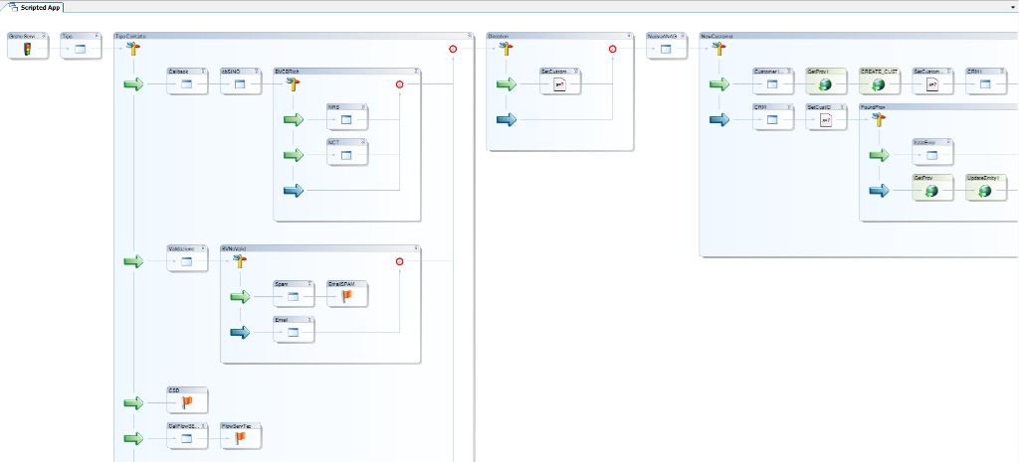The image size is (1019, 462).
Task: Collapse the BVNoValid container
Action: [x=417, y=247]
